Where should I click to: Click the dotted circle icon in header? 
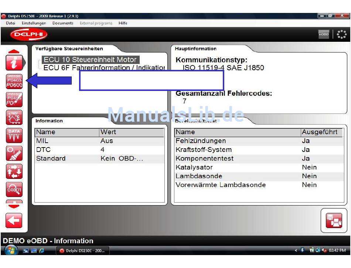(x=342, y=34)
